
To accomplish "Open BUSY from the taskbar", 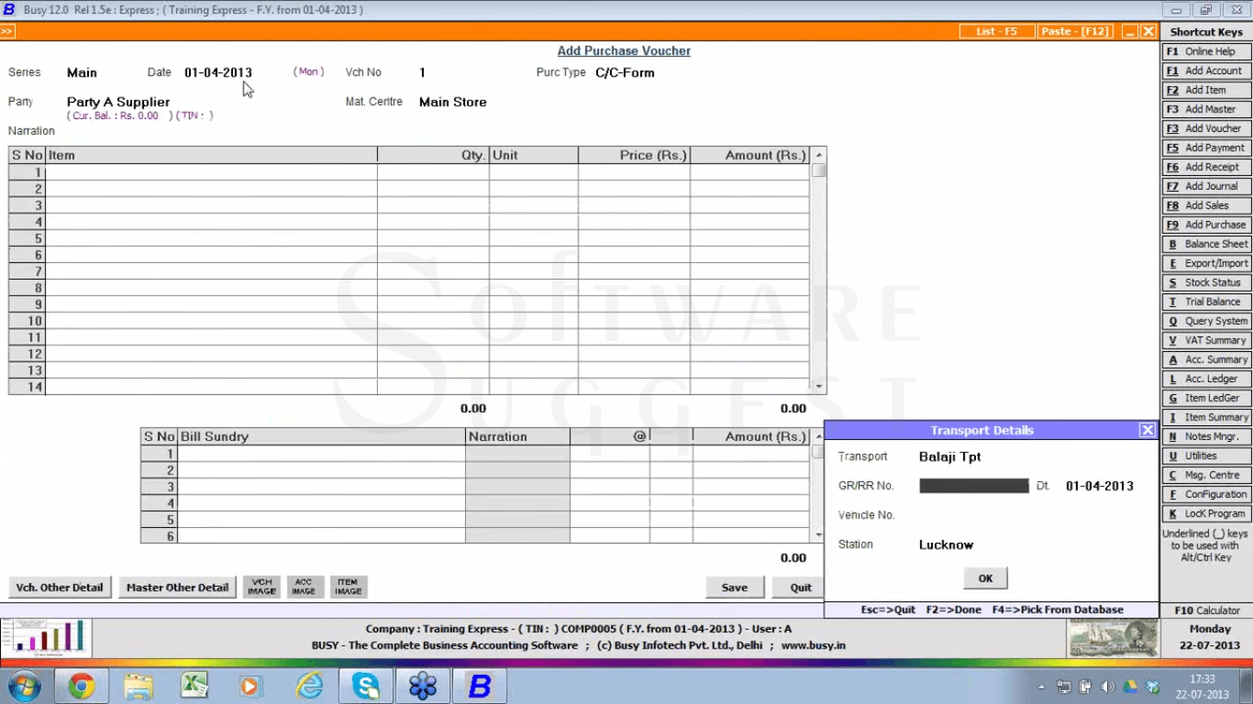I will pyautogui.click(x=480, y=684).
